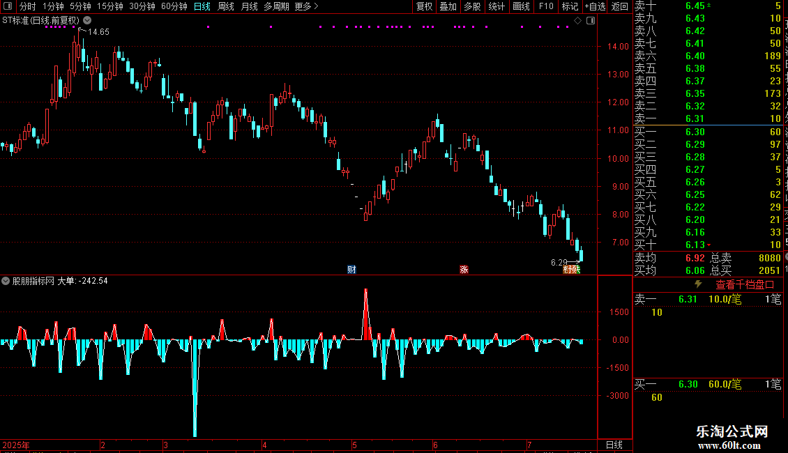Viewport: 788px width, 453px height.
Task: Click the 60.0/笔 value in 买一 detail
Action: (x=725, y=384)
